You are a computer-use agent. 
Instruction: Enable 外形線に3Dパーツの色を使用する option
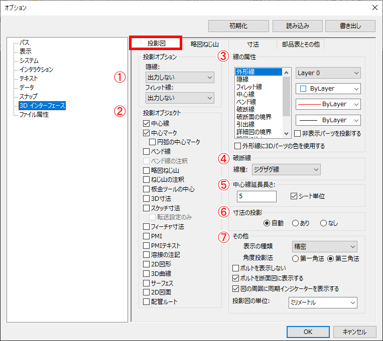coord(238,146)
